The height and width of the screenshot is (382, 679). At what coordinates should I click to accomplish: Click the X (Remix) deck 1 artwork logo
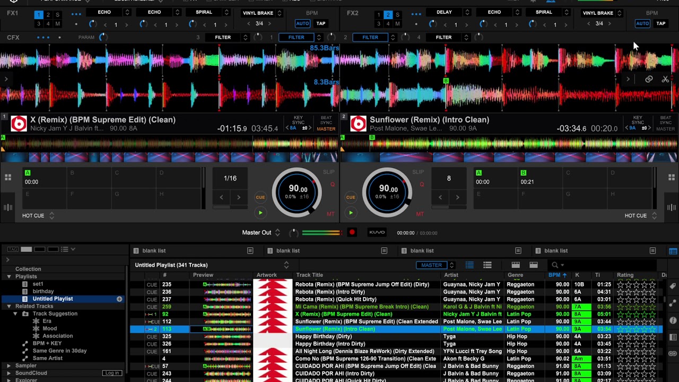[x=19, y=124]
